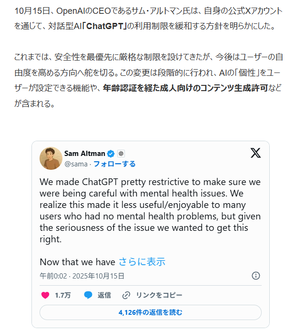Viewport: 295px width, 331px height.
Task: Click the chain link copy icon
Action: 126,295
